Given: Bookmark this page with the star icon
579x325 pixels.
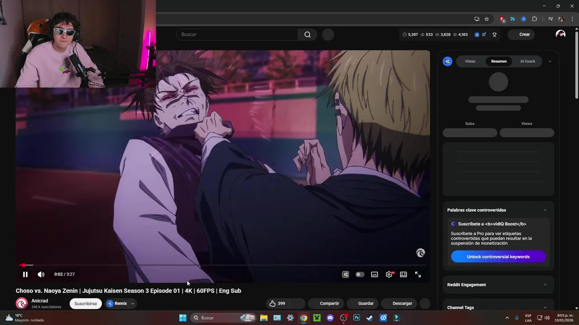Looking at the screenshot, I should (x=487, y=19).
